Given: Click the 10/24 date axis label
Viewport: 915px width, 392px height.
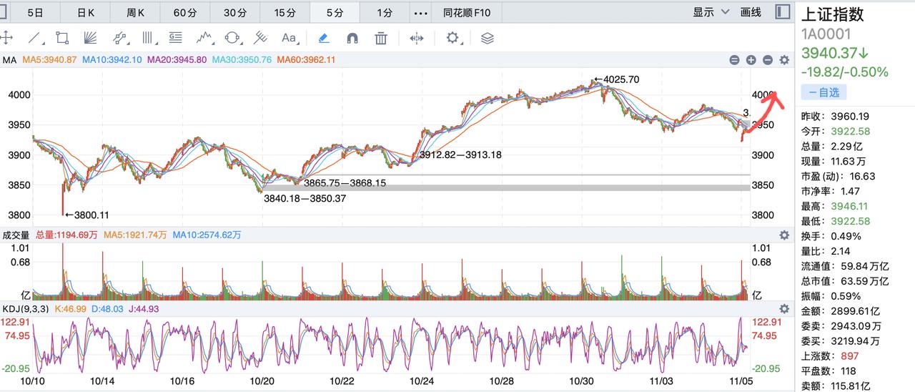Looking at the screenshot, I should coord(422,381).
